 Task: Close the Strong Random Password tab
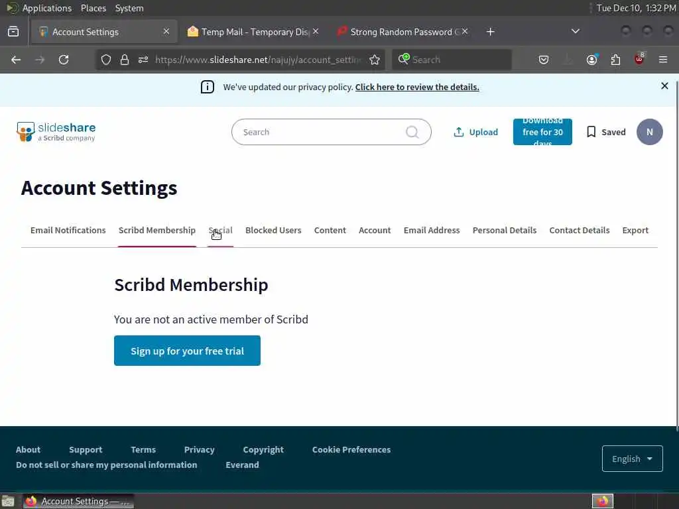(x=465, y=31)
